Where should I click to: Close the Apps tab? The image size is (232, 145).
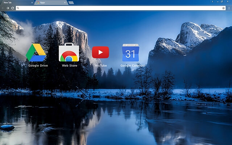point(65,3)
